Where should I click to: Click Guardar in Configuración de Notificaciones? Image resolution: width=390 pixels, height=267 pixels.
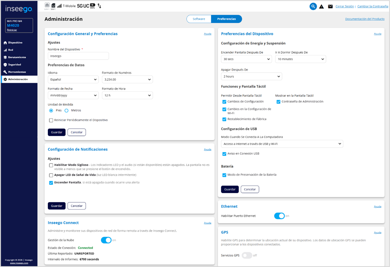pos(56,206)
